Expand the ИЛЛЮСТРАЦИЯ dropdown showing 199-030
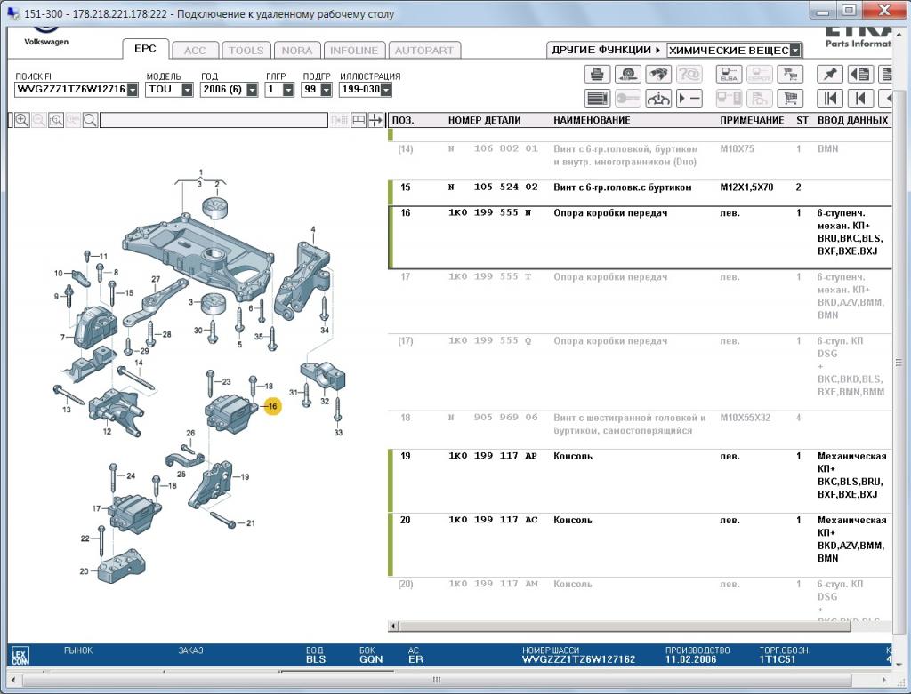 click(x=386, y=90)
